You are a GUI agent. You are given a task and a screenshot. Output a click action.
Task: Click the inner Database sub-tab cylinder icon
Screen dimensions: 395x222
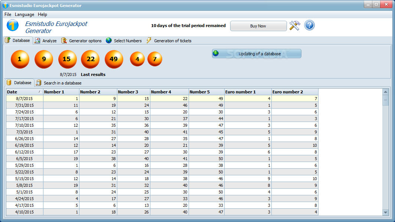[9, 83]
